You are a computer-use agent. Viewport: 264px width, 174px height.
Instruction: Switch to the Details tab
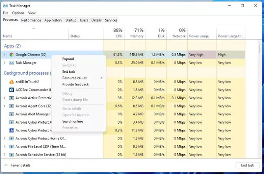97,20
